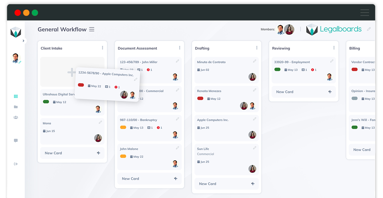The image size is (383, 198).
Task: Open the team members icon in sidebar
Action: 16,117
